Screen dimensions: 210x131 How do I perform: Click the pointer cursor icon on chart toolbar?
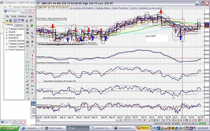pyautogui.click(x=163, y=120)
